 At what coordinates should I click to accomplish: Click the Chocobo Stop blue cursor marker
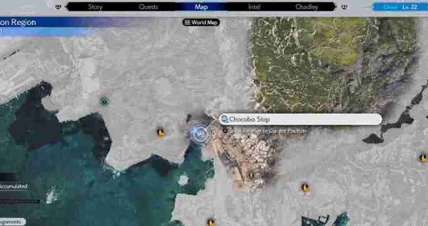click(x=200, y=133)
